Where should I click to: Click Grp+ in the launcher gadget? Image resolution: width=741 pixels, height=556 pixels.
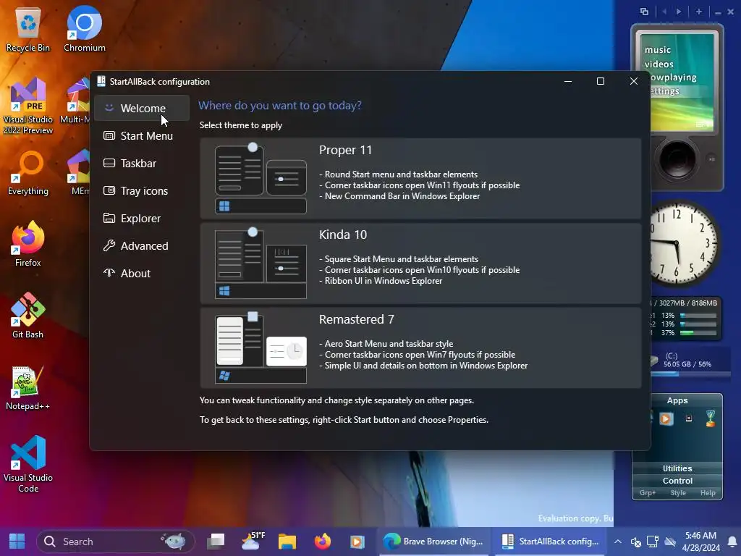coord(648,492)
